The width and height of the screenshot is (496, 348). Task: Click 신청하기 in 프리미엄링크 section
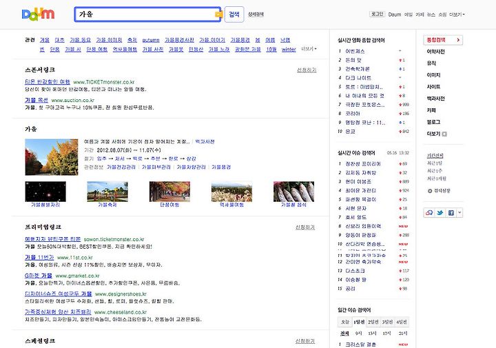tap(305, 227)
